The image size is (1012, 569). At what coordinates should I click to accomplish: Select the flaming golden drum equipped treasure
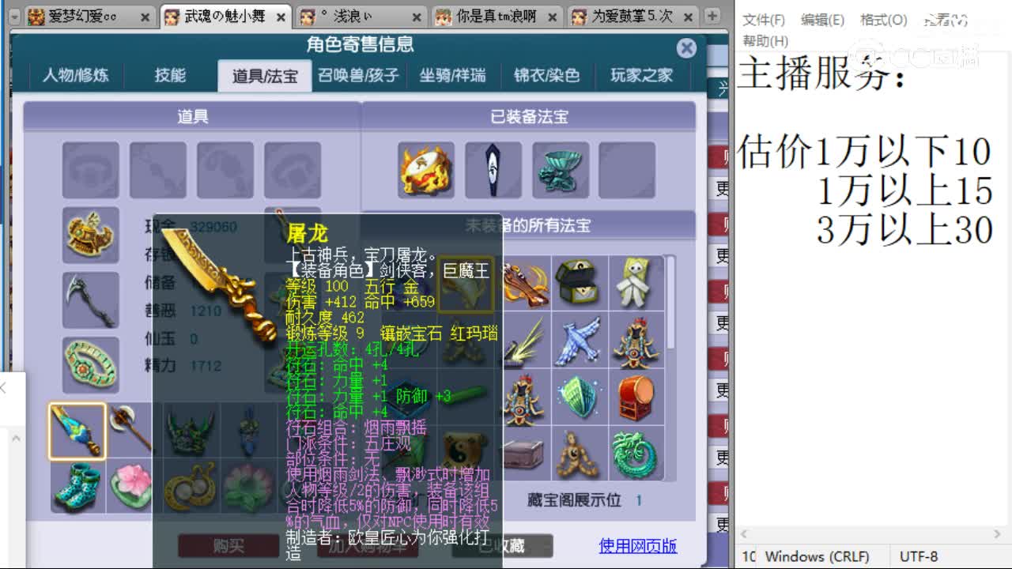coord(426,170)
